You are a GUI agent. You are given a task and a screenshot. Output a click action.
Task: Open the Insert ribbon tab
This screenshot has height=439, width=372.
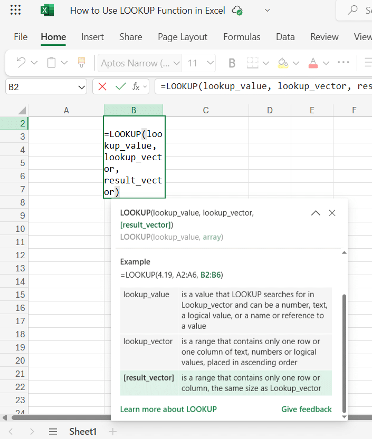[x=92, y=37]
